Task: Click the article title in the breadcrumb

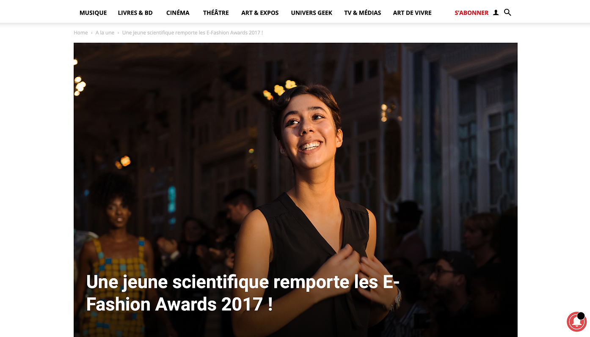Action: pos(193,33)
